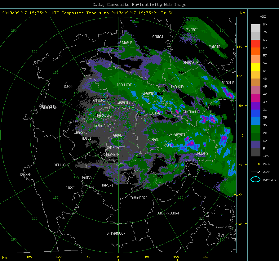
Task: Click the km unit label at bottom-left axis
Action: [4, 258]
